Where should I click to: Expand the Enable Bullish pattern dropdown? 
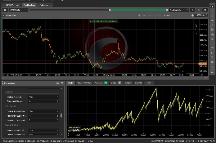44,130
